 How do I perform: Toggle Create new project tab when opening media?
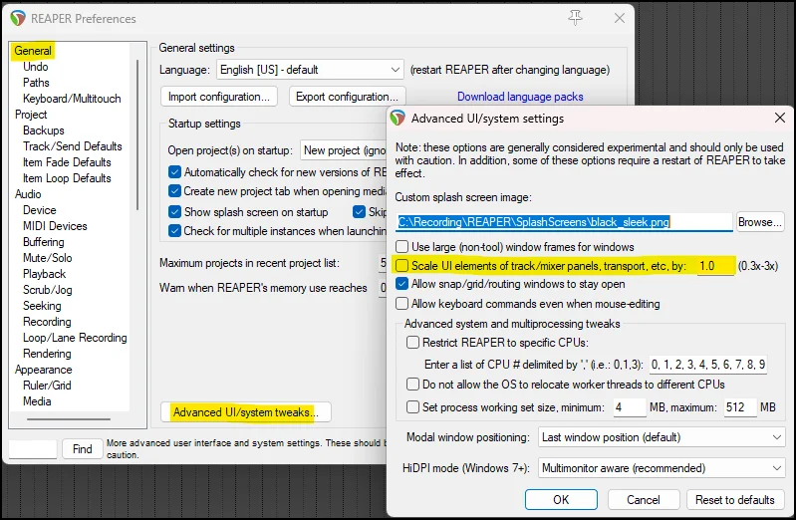click(x=174, y=191)
